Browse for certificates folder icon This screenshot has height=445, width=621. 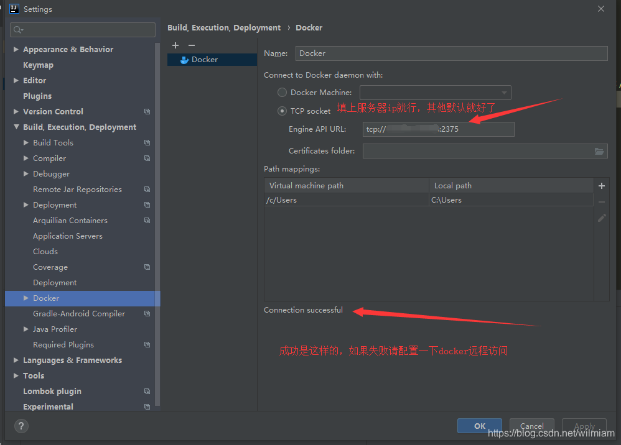tap(599, 151)
